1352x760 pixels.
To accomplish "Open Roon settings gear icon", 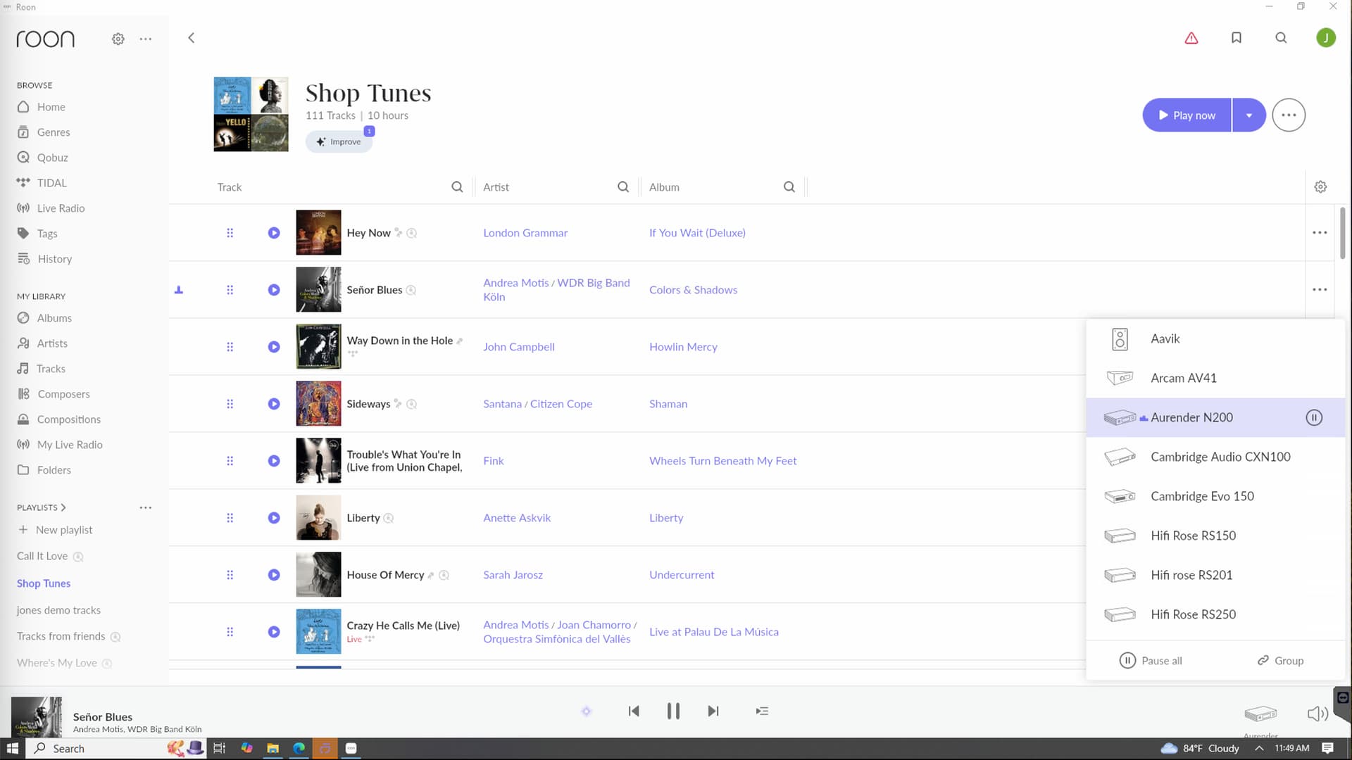I will click(x=118, y=39).
